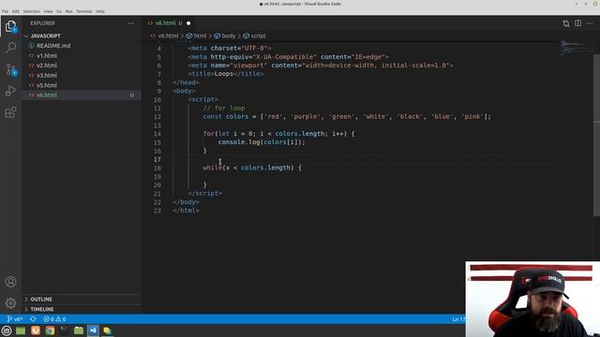This screenshot has height=337, width=600.
Task: Open the Manage gear icon
Action: point(10,303)
